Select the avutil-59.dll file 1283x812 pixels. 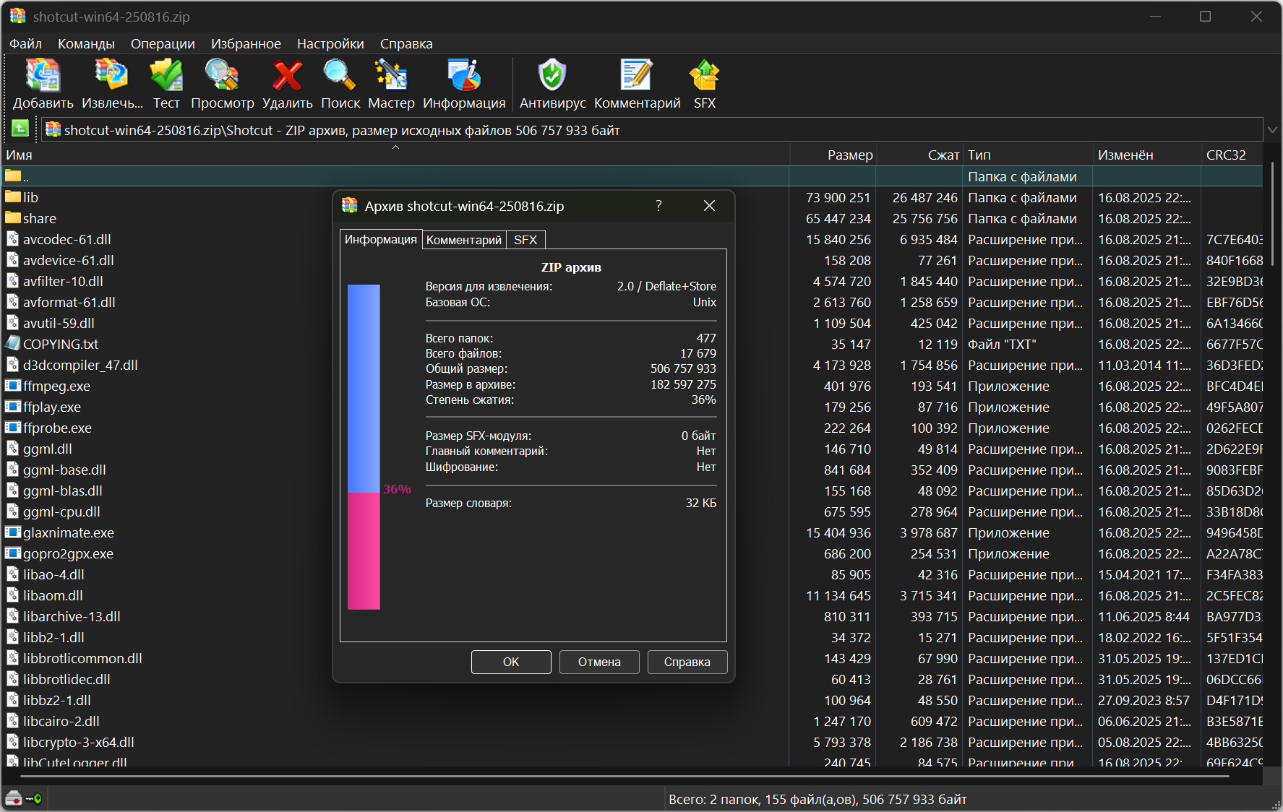point(59,323)
